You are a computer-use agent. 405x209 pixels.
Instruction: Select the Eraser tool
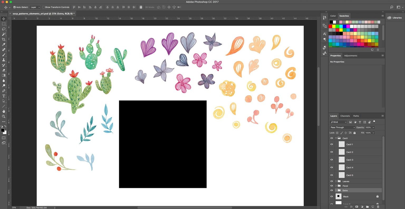click(4, 70)
